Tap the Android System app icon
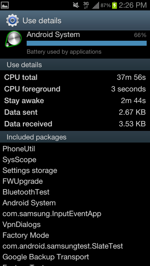 [13, 39]
